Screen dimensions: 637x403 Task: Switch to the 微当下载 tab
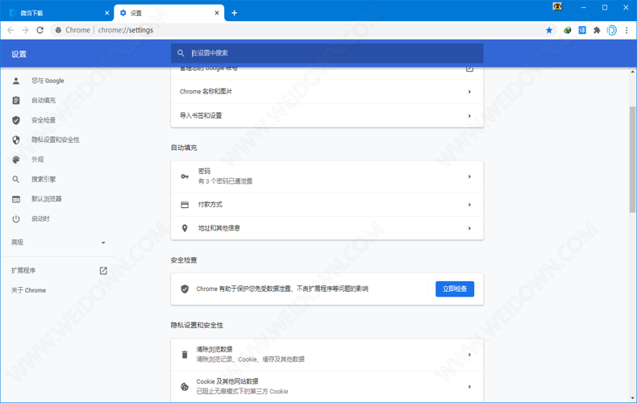[x=56, y=13]
